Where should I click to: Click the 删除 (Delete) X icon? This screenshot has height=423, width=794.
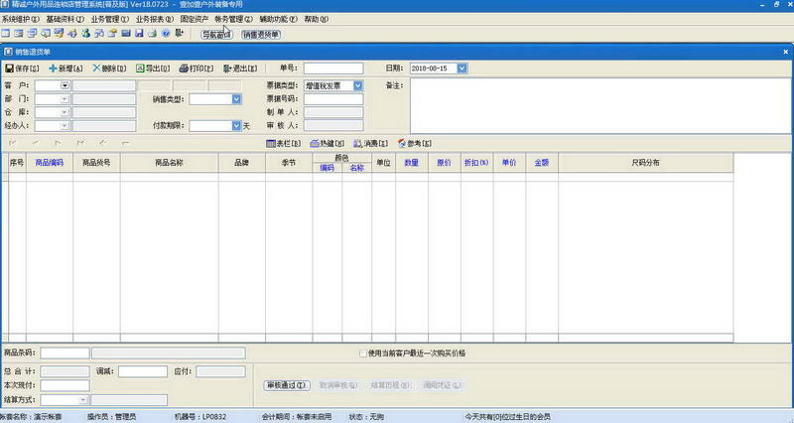point(95,69)
